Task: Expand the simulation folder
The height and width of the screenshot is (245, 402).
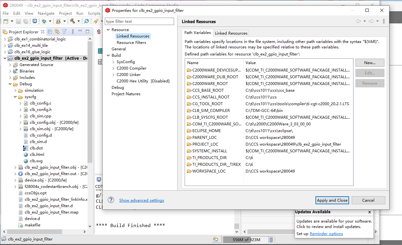Action: 15,90
